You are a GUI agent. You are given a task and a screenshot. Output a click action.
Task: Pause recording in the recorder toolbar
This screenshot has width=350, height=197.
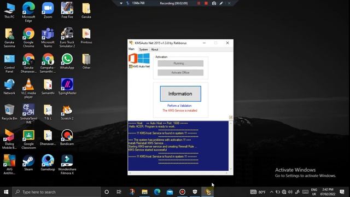click(199, 3)
